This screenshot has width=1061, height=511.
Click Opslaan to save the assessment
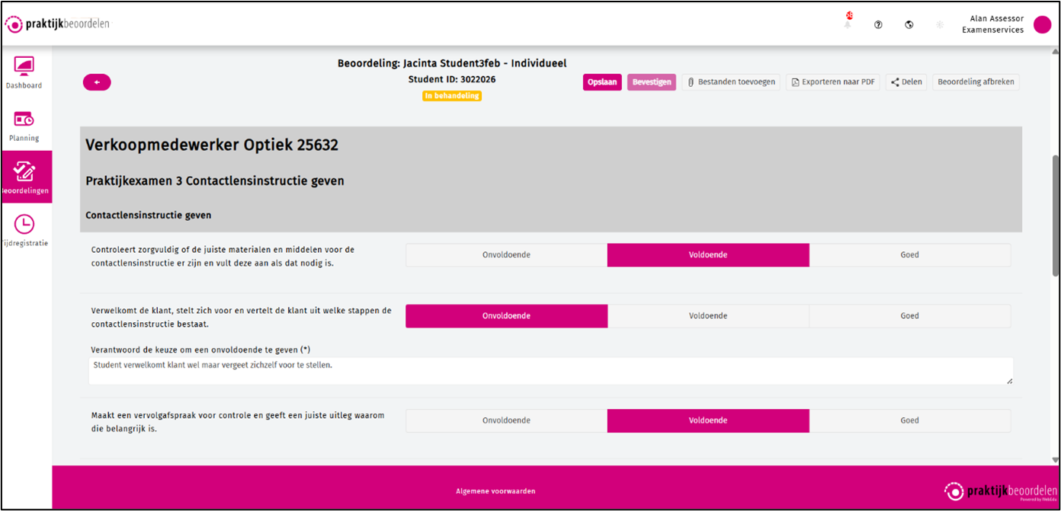coord(602,81)
